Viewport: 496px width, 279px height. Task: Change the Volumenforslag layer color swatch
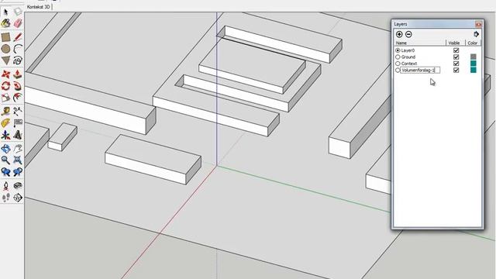coord(474,70)
